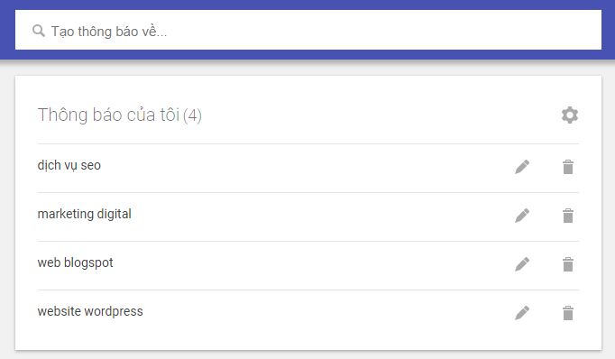Open the 'dịch vụ seo' alert entry
This screenshot has width=615, height=359.
[69, 166]
